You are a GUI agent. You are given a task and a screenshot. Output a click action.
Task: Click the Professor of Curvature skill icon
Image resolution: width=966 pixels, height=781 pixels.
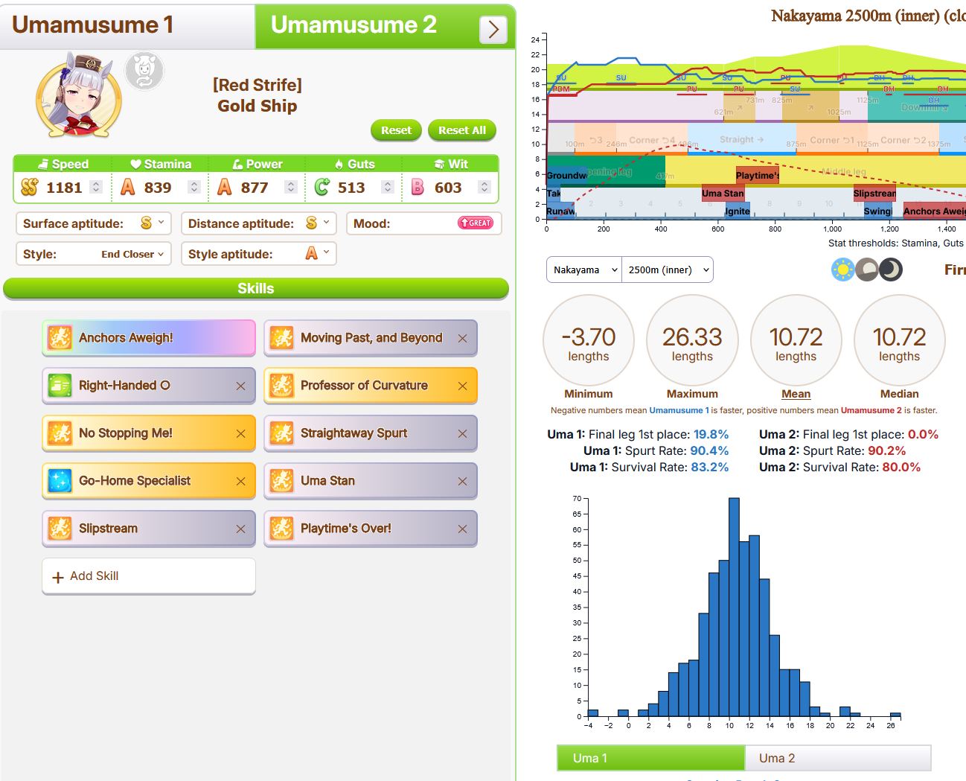(x=281, y=386)
